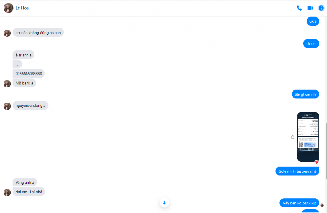Start a voice call with Lê Hoa

pos(299,8)
